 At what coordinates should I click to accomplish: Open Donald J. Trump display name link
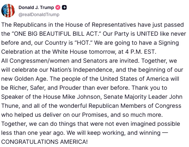click(x=36, y=7)
